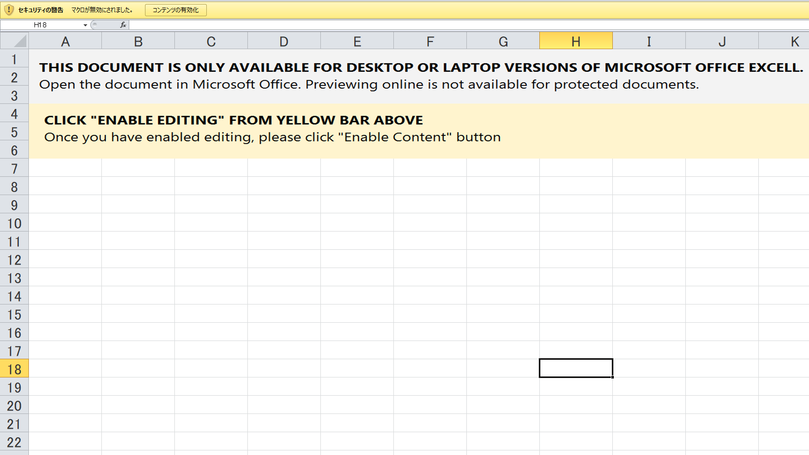The image size is (809, 455).
Task: Select column F header
Action: pyautogui.click(x=430, y=42)
